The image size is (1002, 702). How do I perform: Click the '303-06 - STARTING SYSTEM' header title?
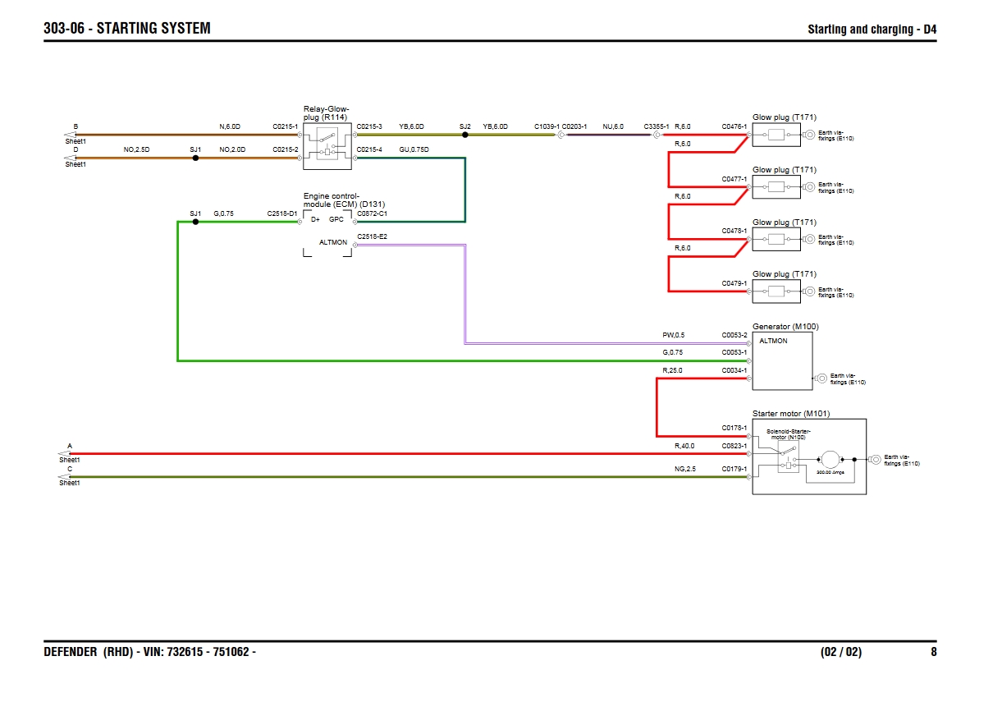coord(127,29)
